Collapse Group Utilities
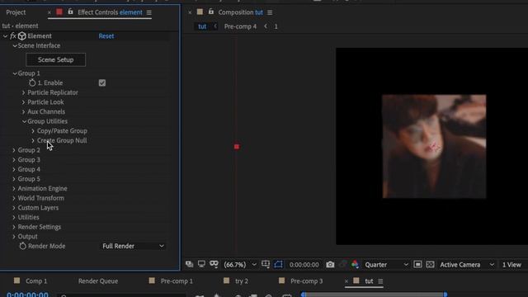The height and width of the screenshot is (297, 528). click(x=24, y=121)
